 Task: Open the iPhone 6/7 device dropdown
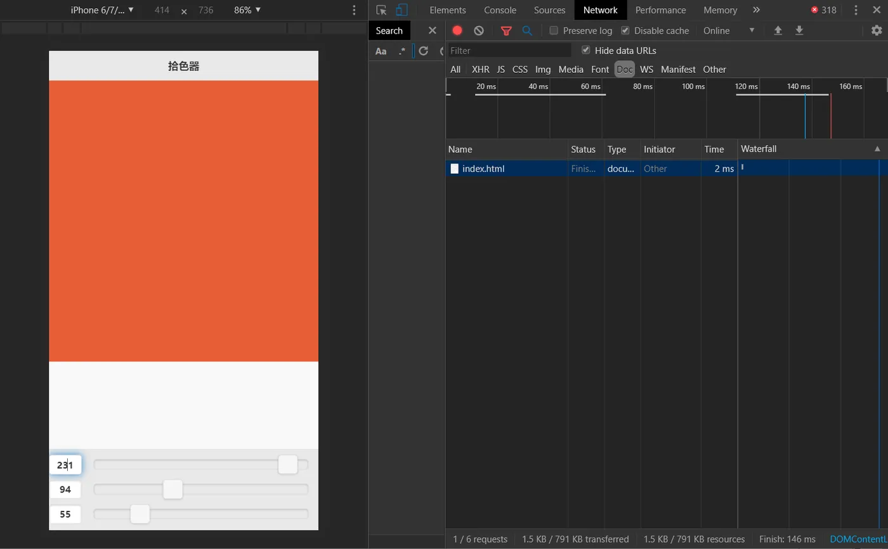point(102,10)
